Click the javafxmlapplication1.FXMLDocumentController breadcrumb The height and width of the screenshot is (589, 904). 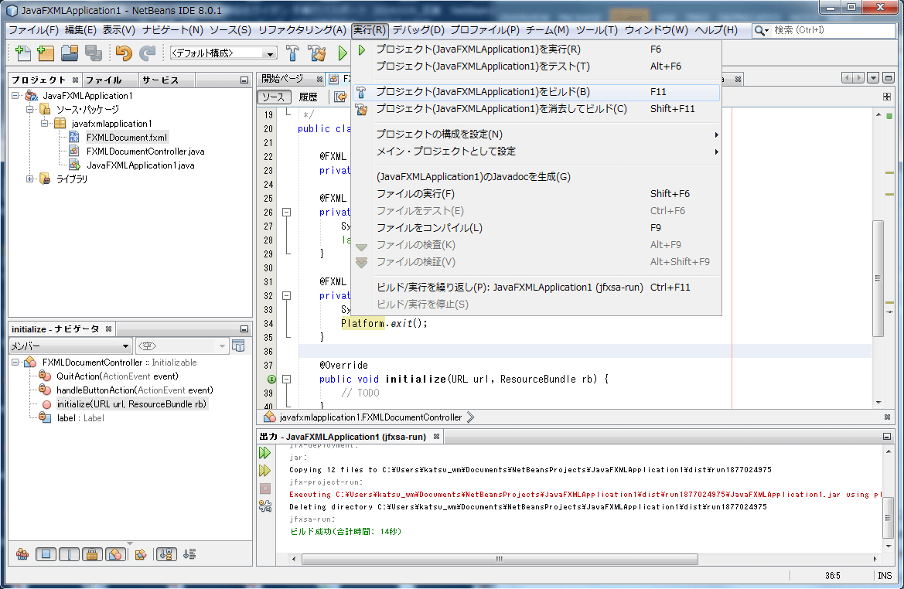[370, 417]
